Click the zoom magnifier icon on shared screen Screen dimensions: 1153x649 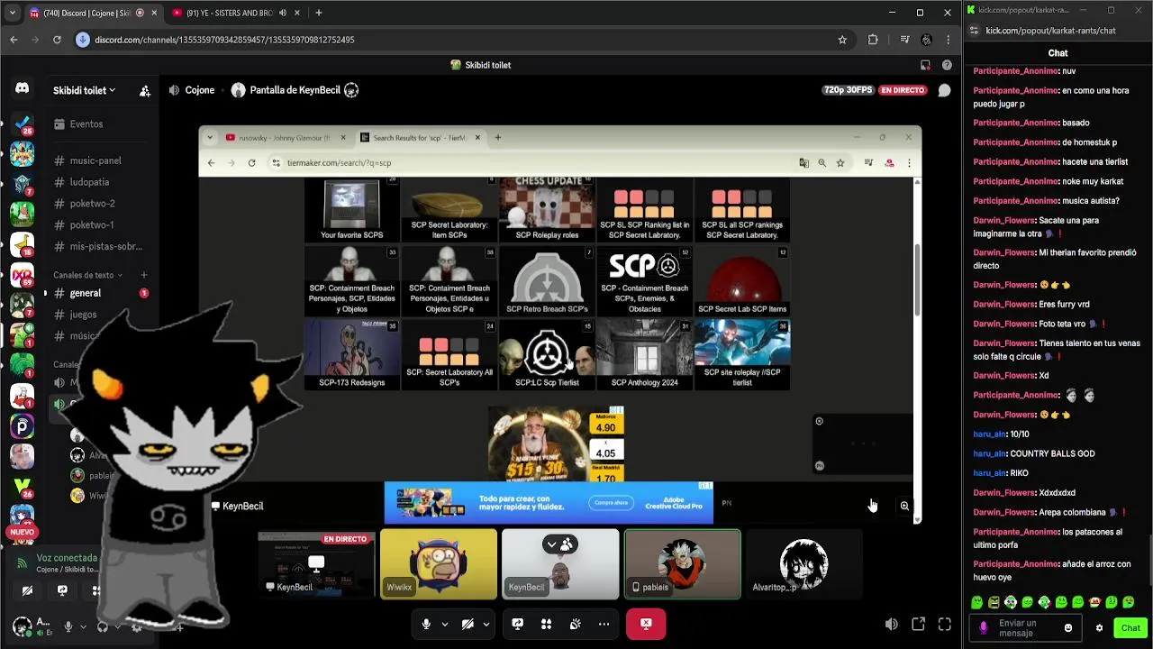[904, 506]
